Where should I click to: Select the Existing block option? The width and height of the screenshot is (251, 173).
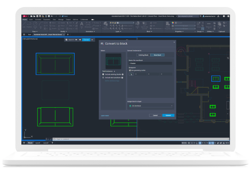click(x=143, y=55)
